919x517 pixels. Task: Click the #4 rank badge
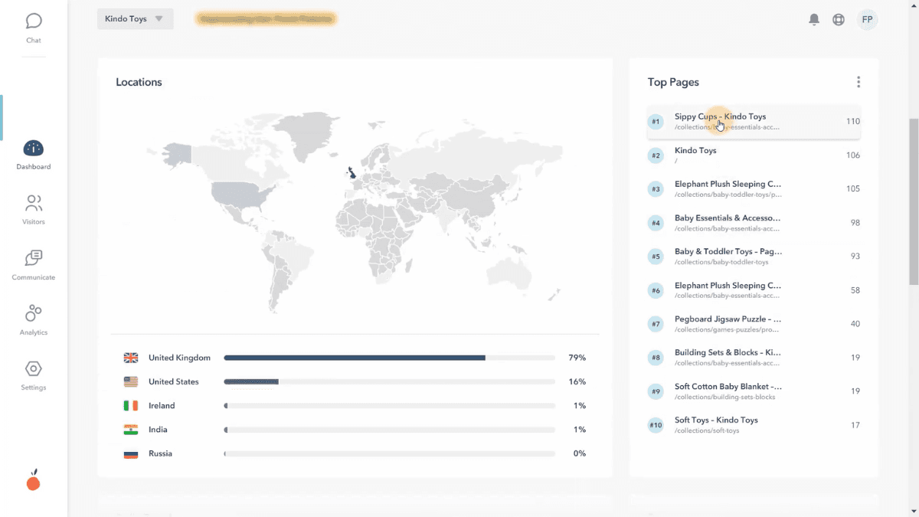(x=656, y=223)
